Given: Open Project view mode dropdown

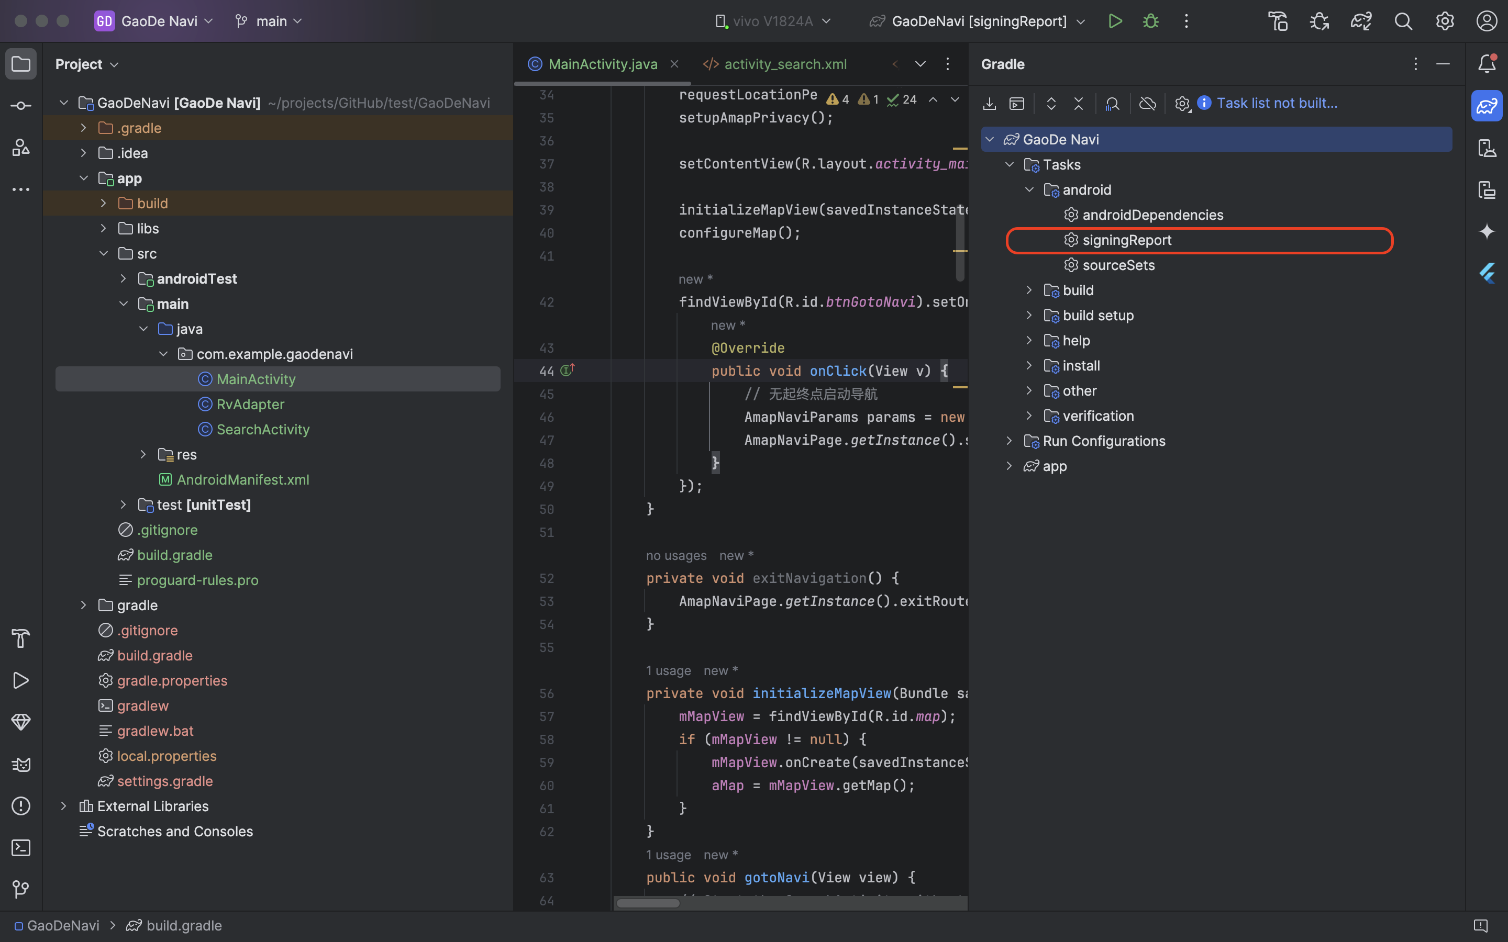Looking at the screenshot, I should [x=86, y=64].
